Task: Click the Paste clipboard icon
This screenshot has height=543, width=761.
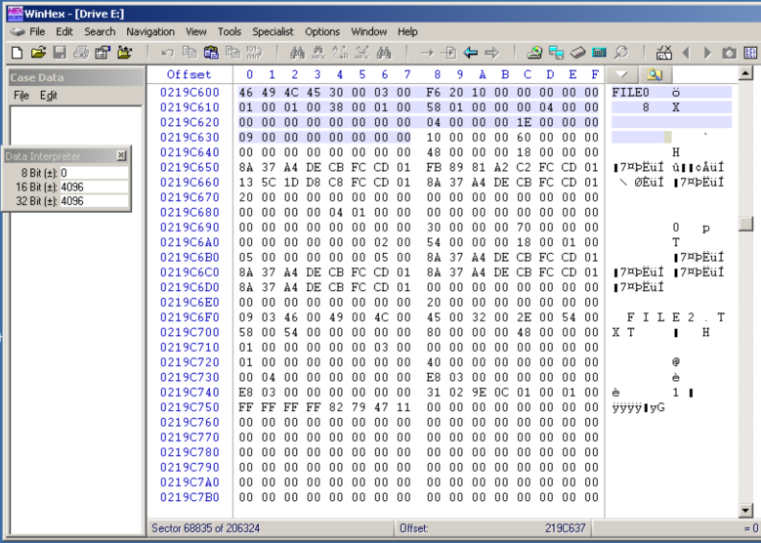Action: click(x=211, y=53)
